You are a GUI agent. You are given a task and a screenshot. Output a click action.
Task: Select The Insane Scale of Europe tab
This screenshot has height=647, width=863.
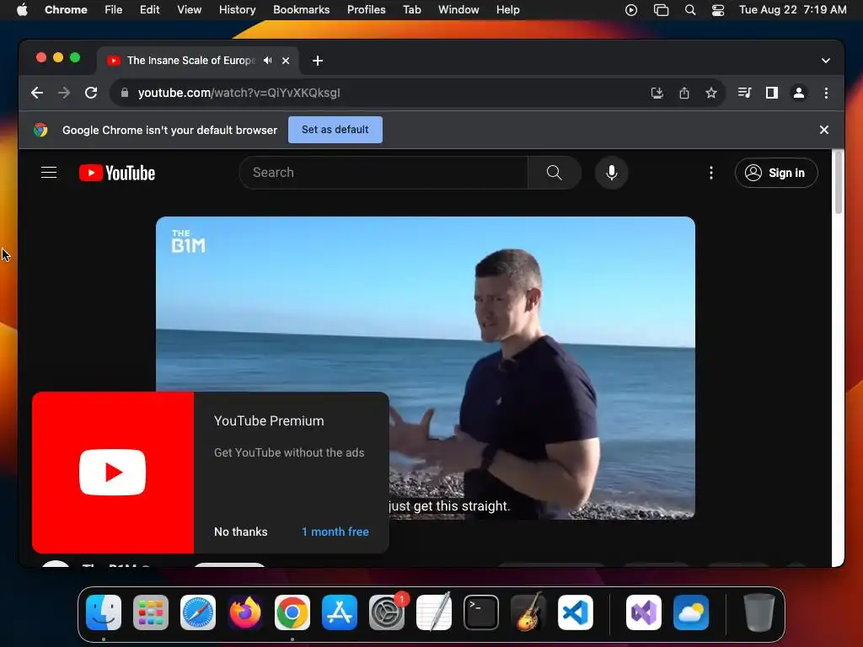pyautogui.click(x=191, y=61)
